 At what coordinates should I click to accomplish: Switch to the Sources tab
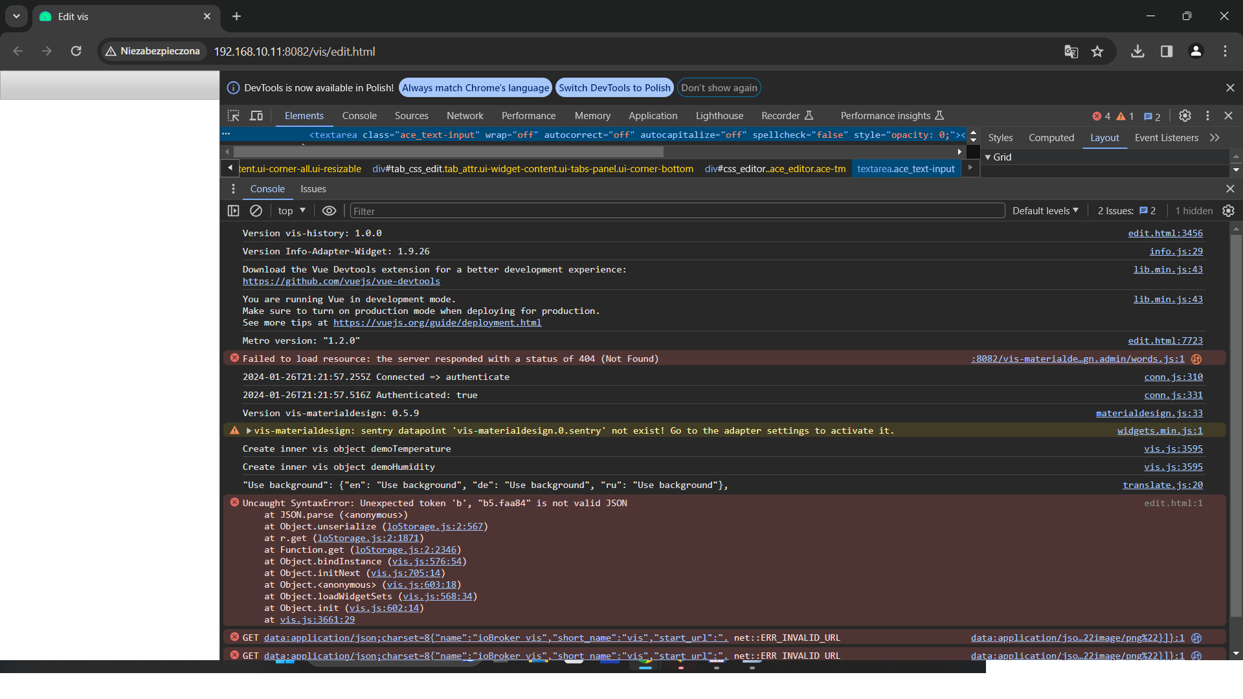(x=412, y=116)
